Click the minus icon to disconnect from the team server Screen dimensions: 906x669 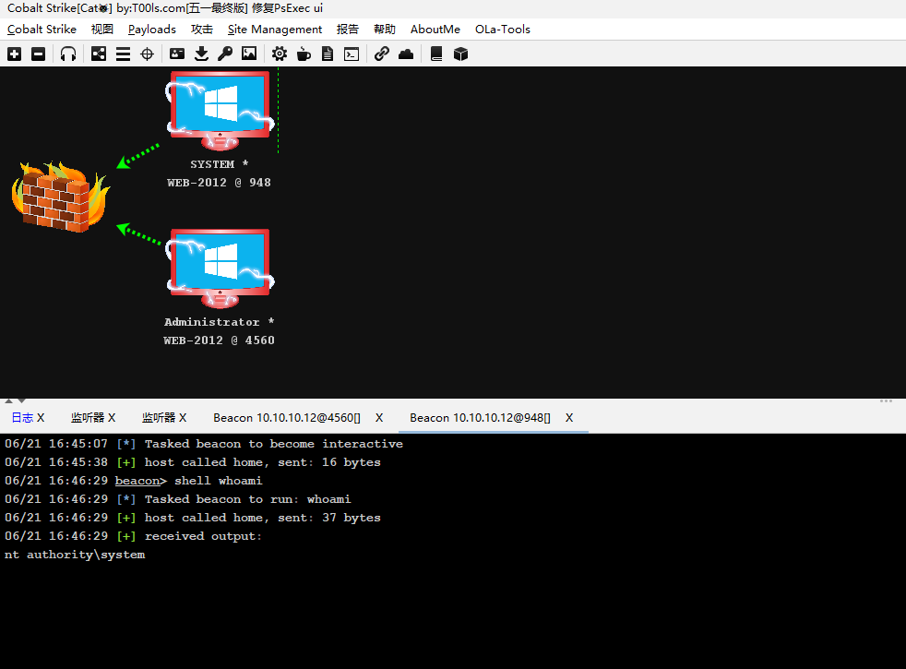tap(38, 54)
